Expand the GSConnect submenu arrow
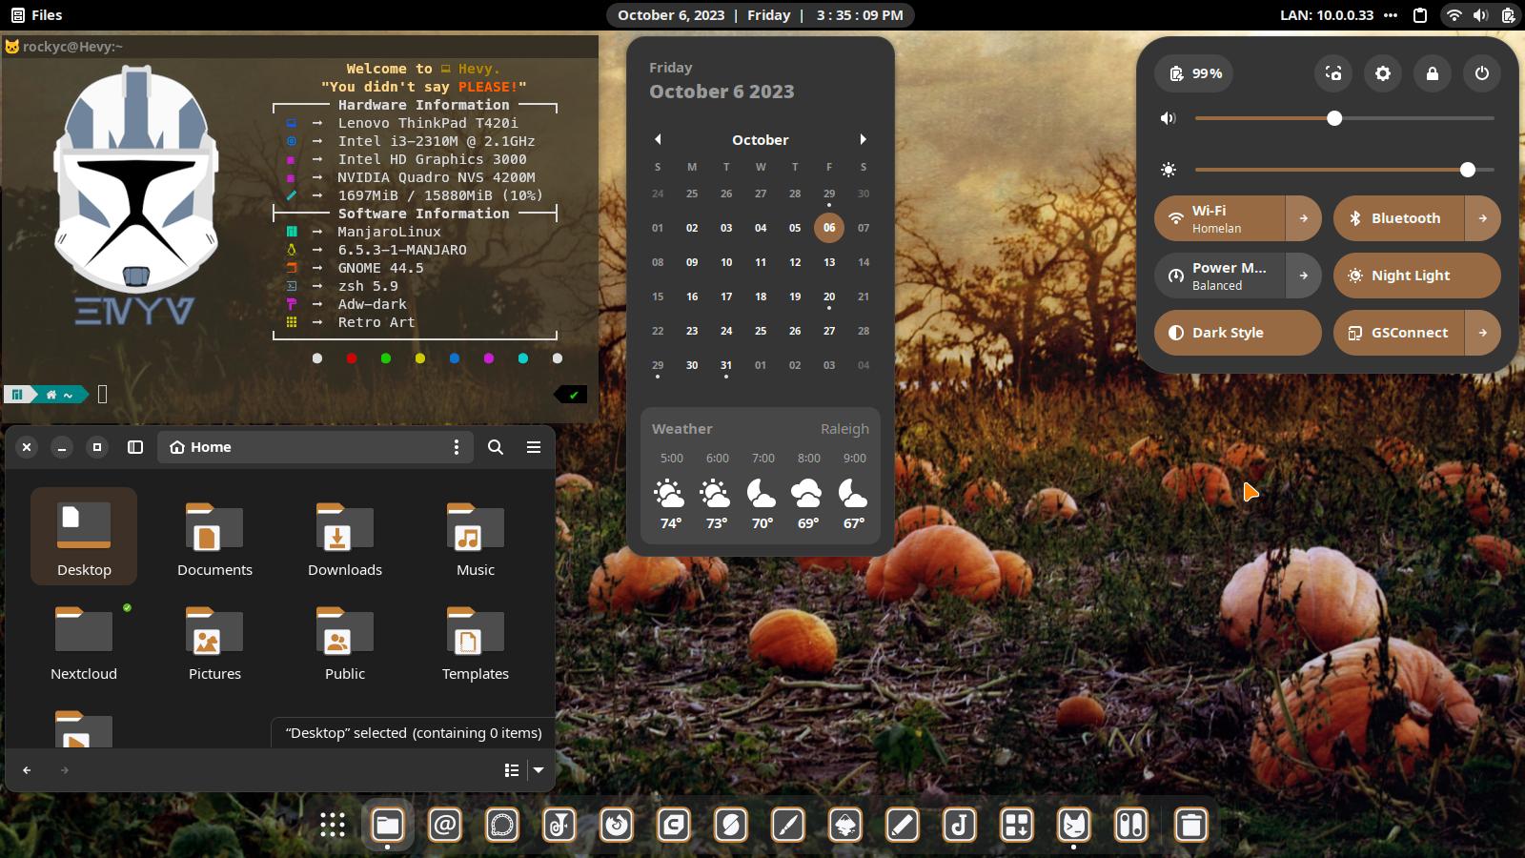This screenshot has height=858, width=1525. click(1483, 333)
